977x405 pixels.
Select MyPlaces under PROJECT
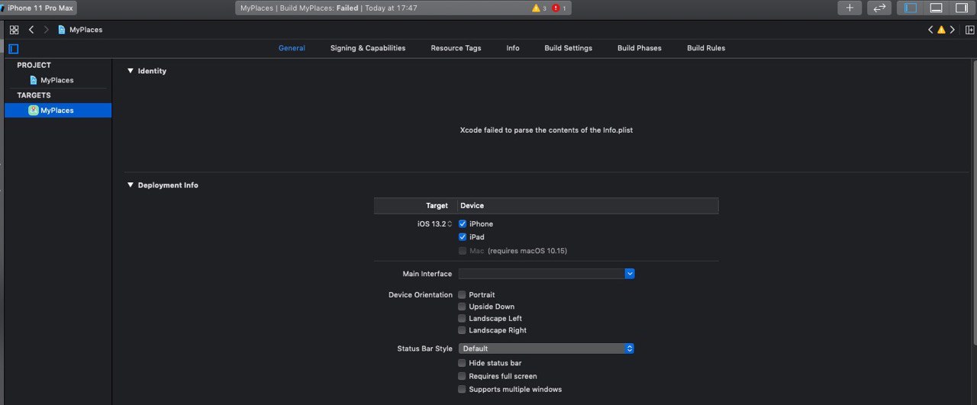coord(58,80)
